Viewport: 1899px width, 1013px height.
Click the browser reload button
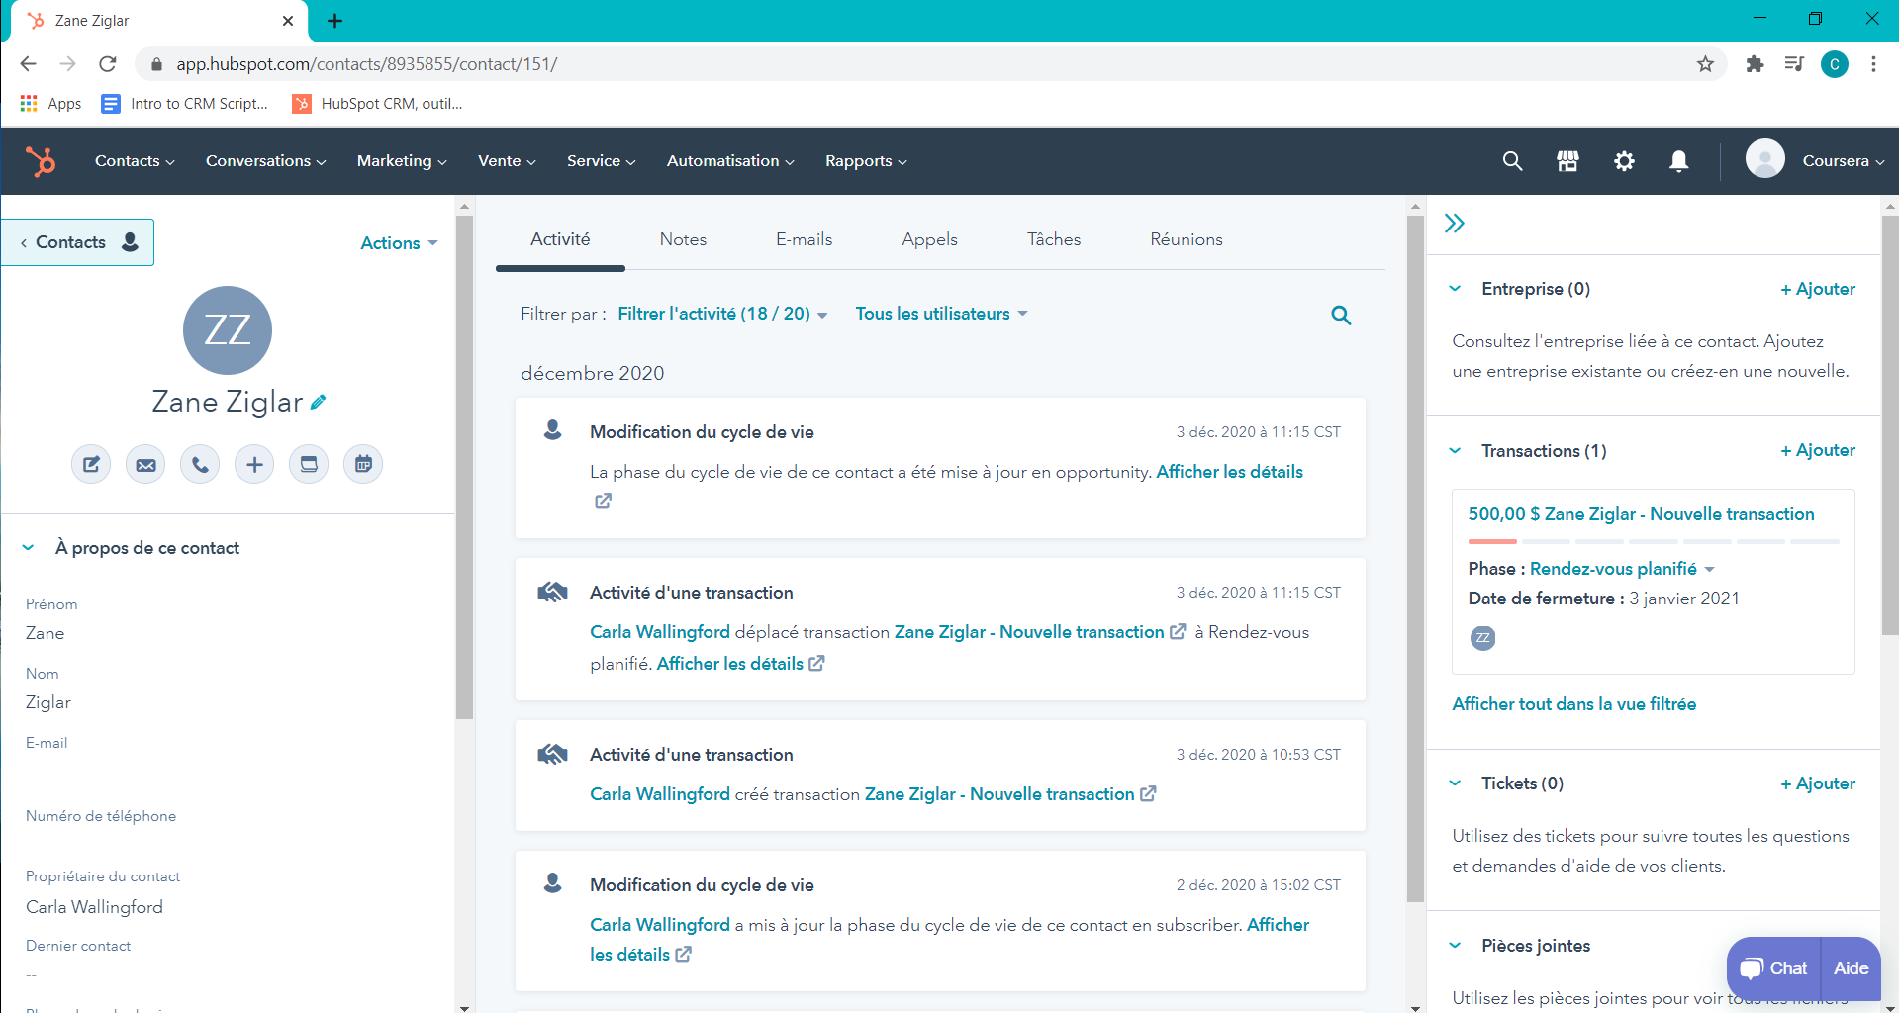pyautogui.click(x=108, y=64)
